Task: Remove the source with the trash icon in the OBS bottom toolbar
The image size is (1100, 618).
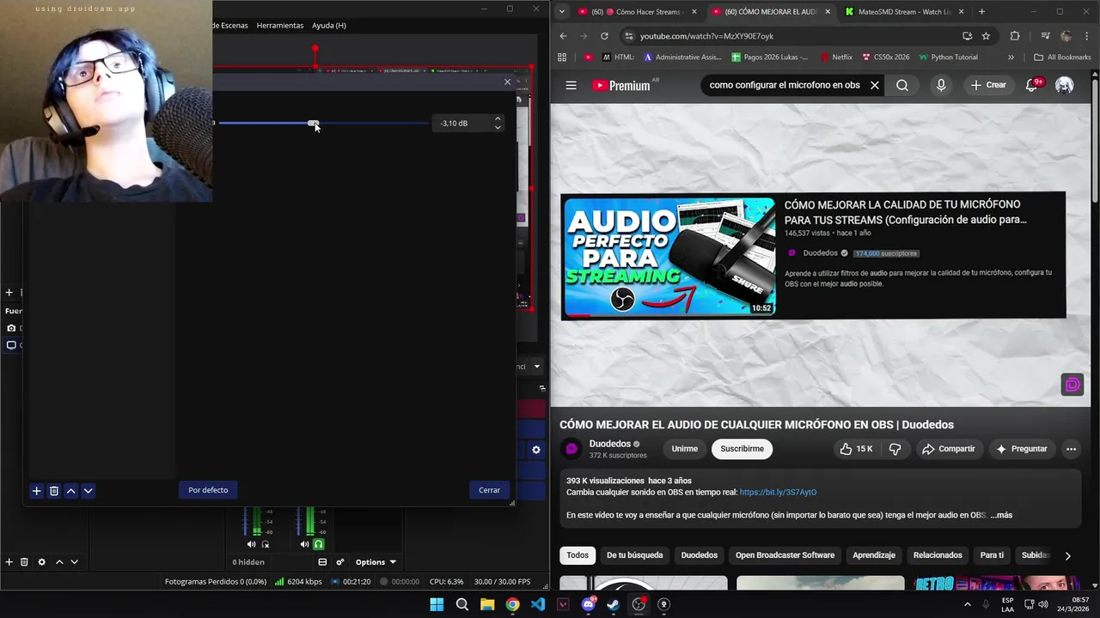Action: point(24,562)
